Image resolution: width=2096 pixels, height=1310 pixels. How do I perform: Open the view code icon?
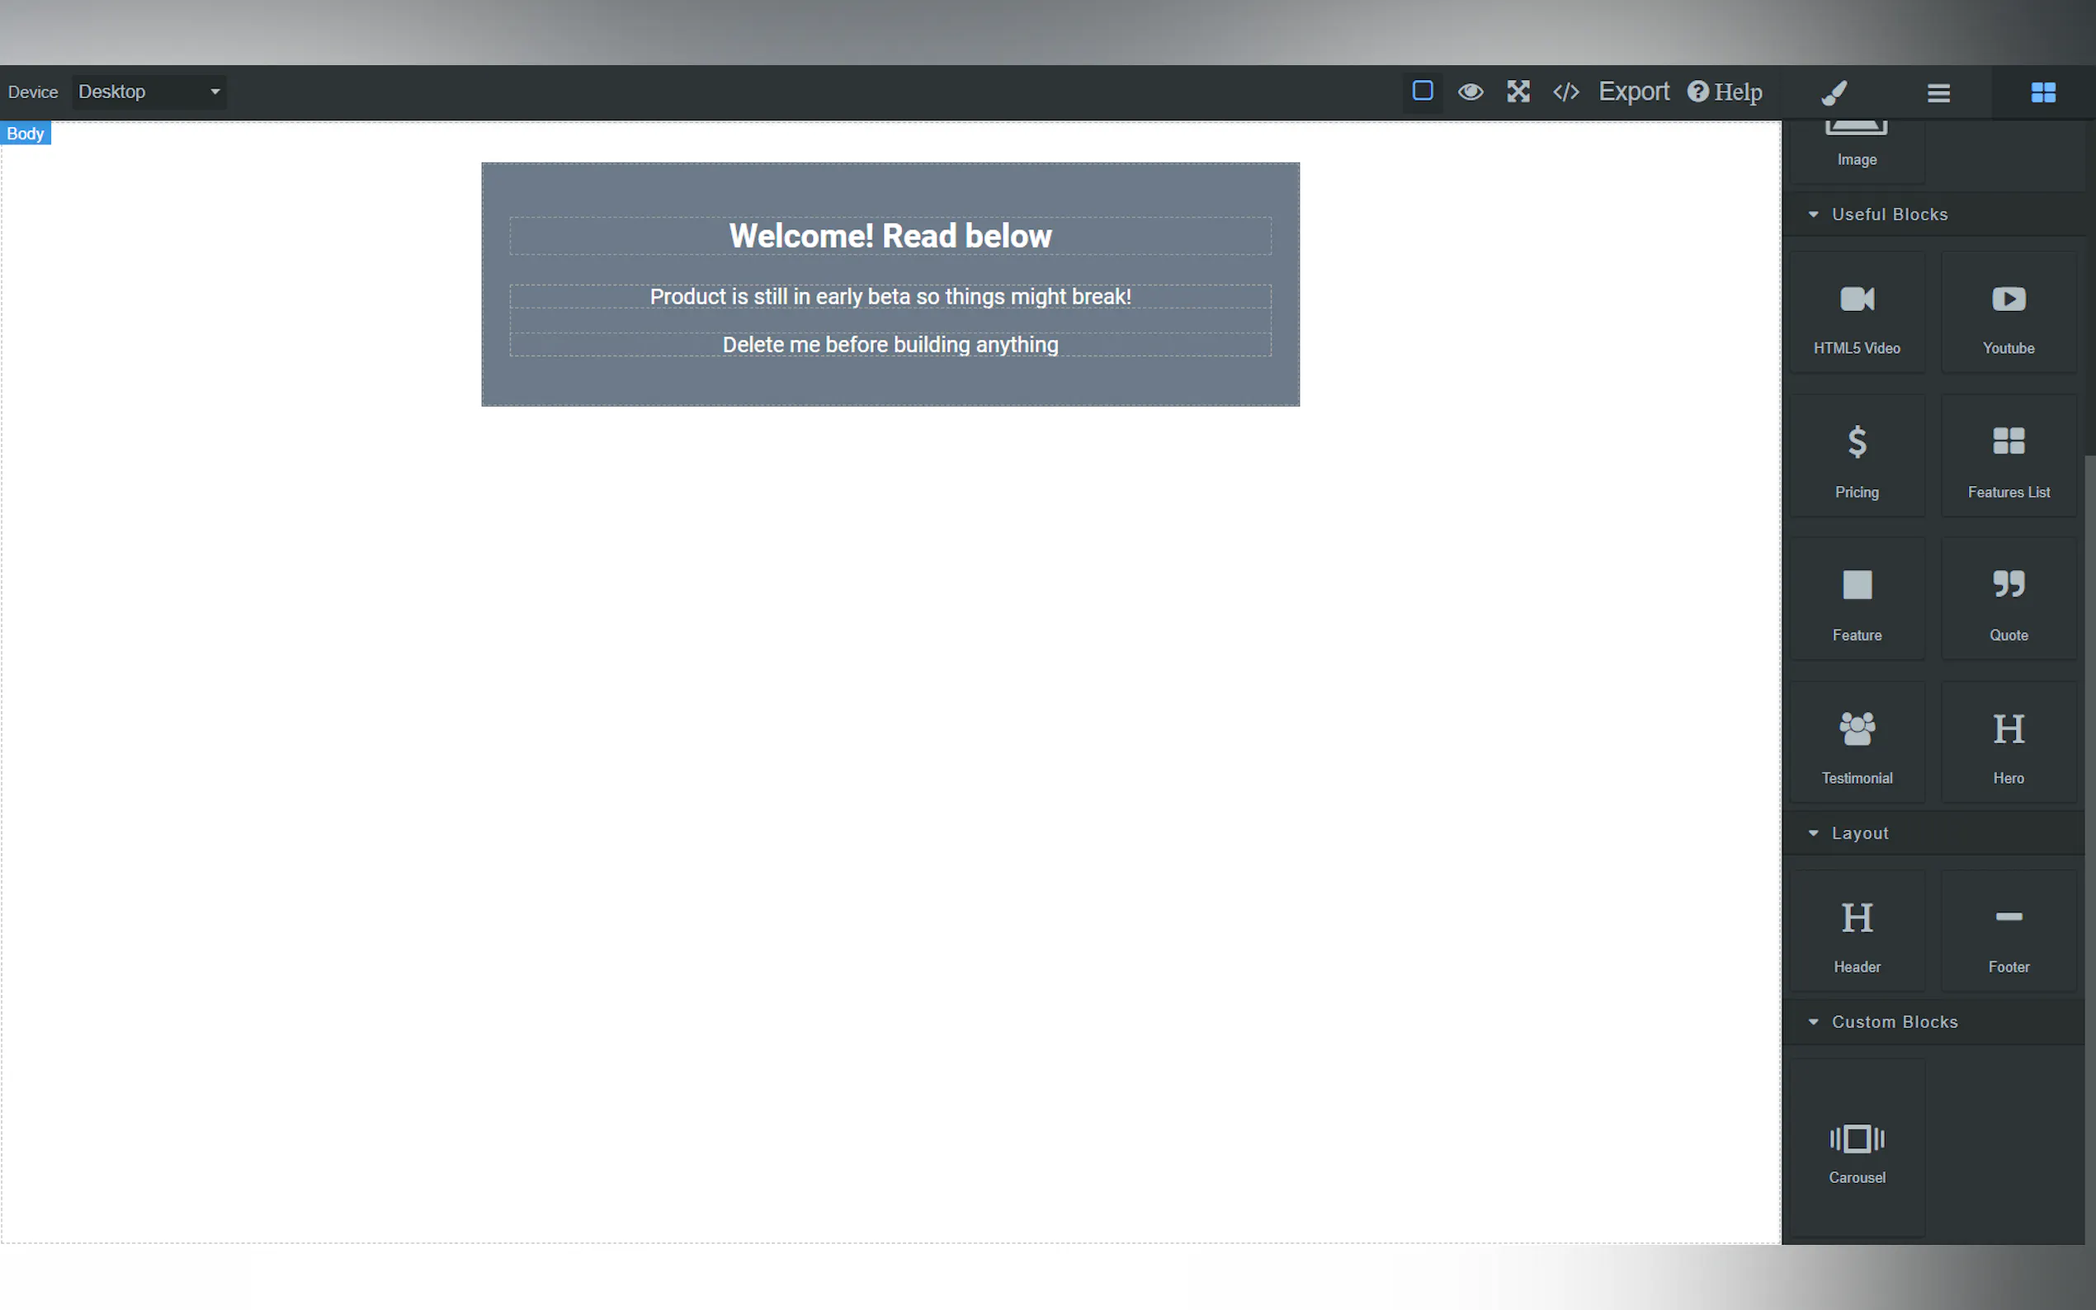click(1565, 91)
